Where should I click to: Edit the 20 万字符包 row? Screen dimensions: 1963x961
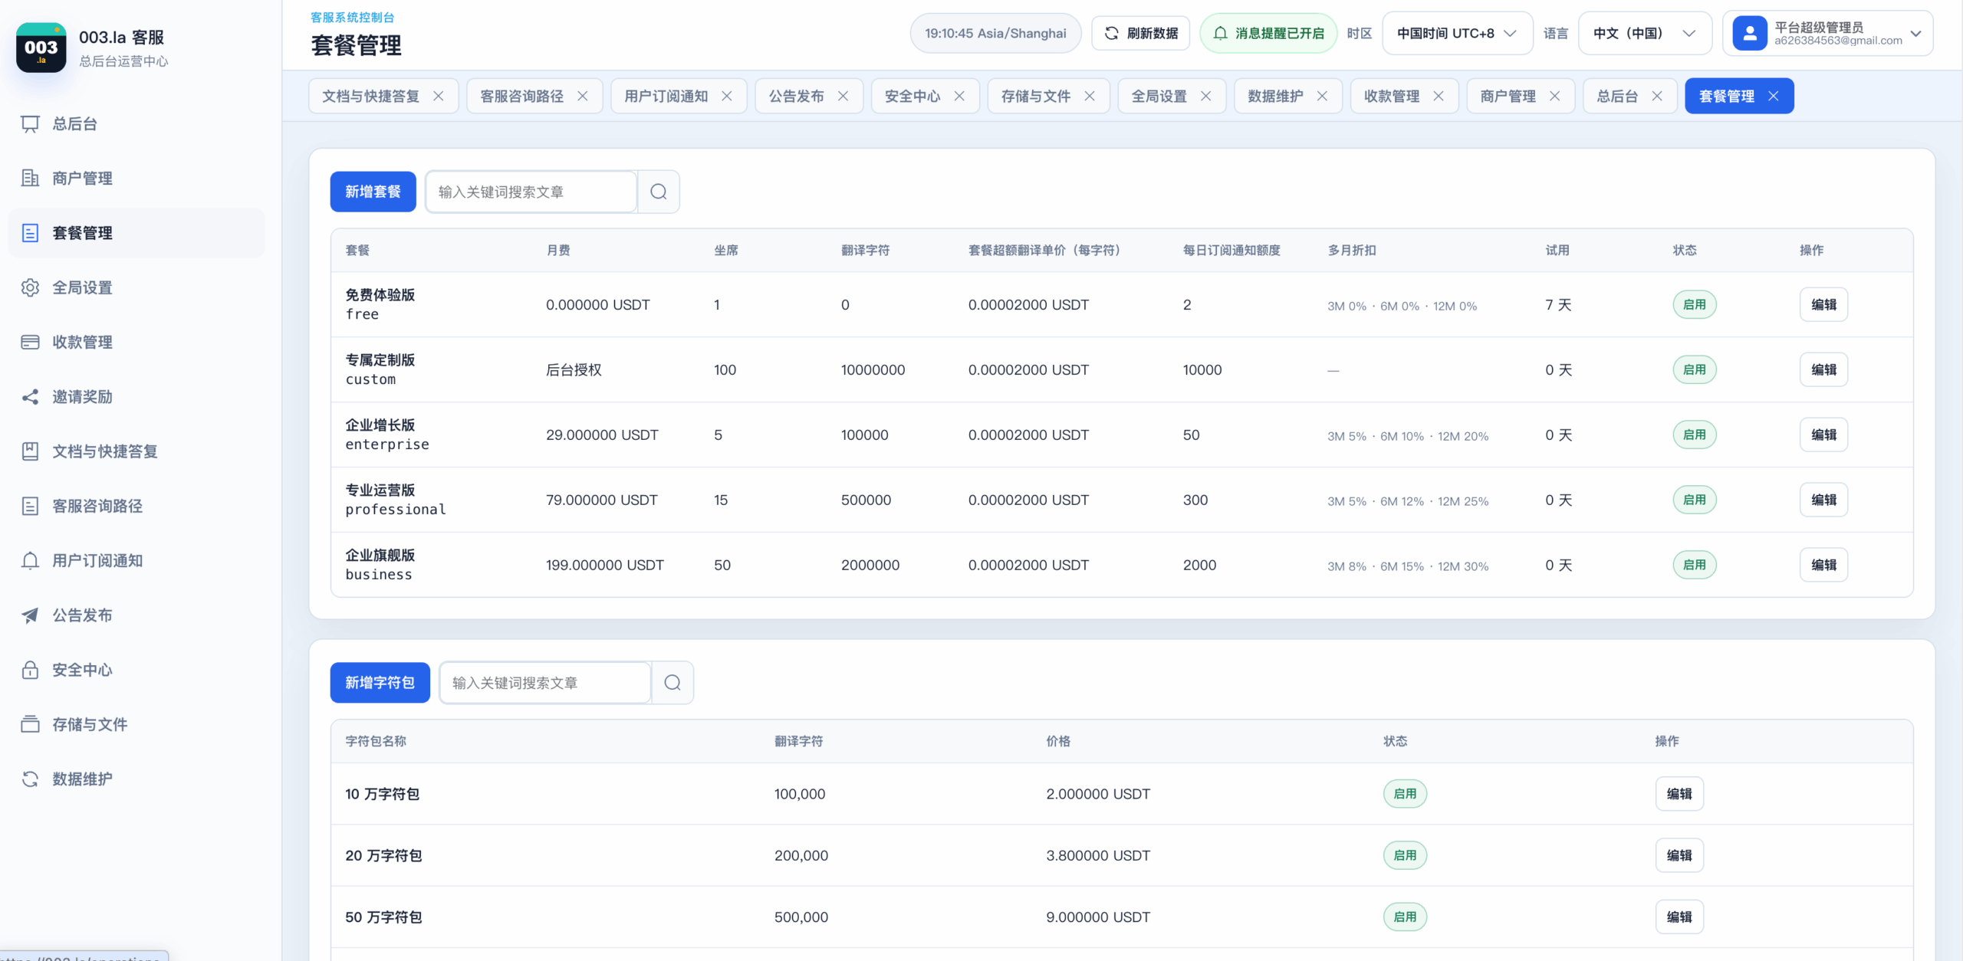click(x=1679, y=856)
